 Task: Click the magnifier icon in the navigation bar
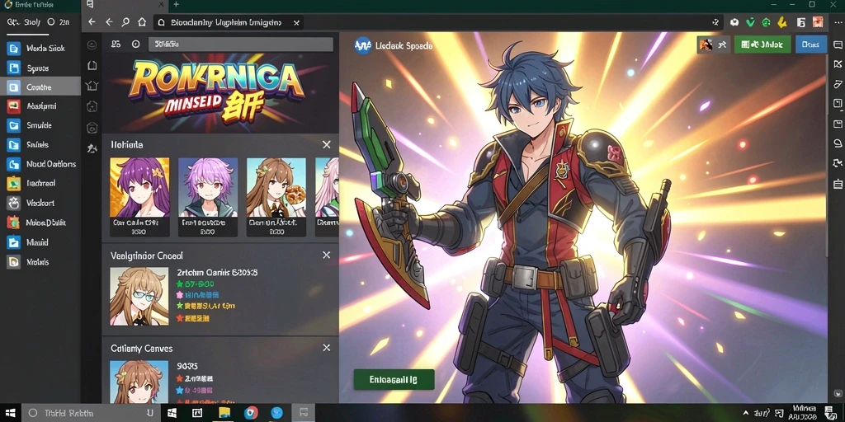(x=125, y=22)
